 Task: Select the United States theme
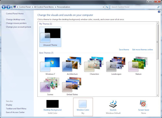click(x=72, y=86)
